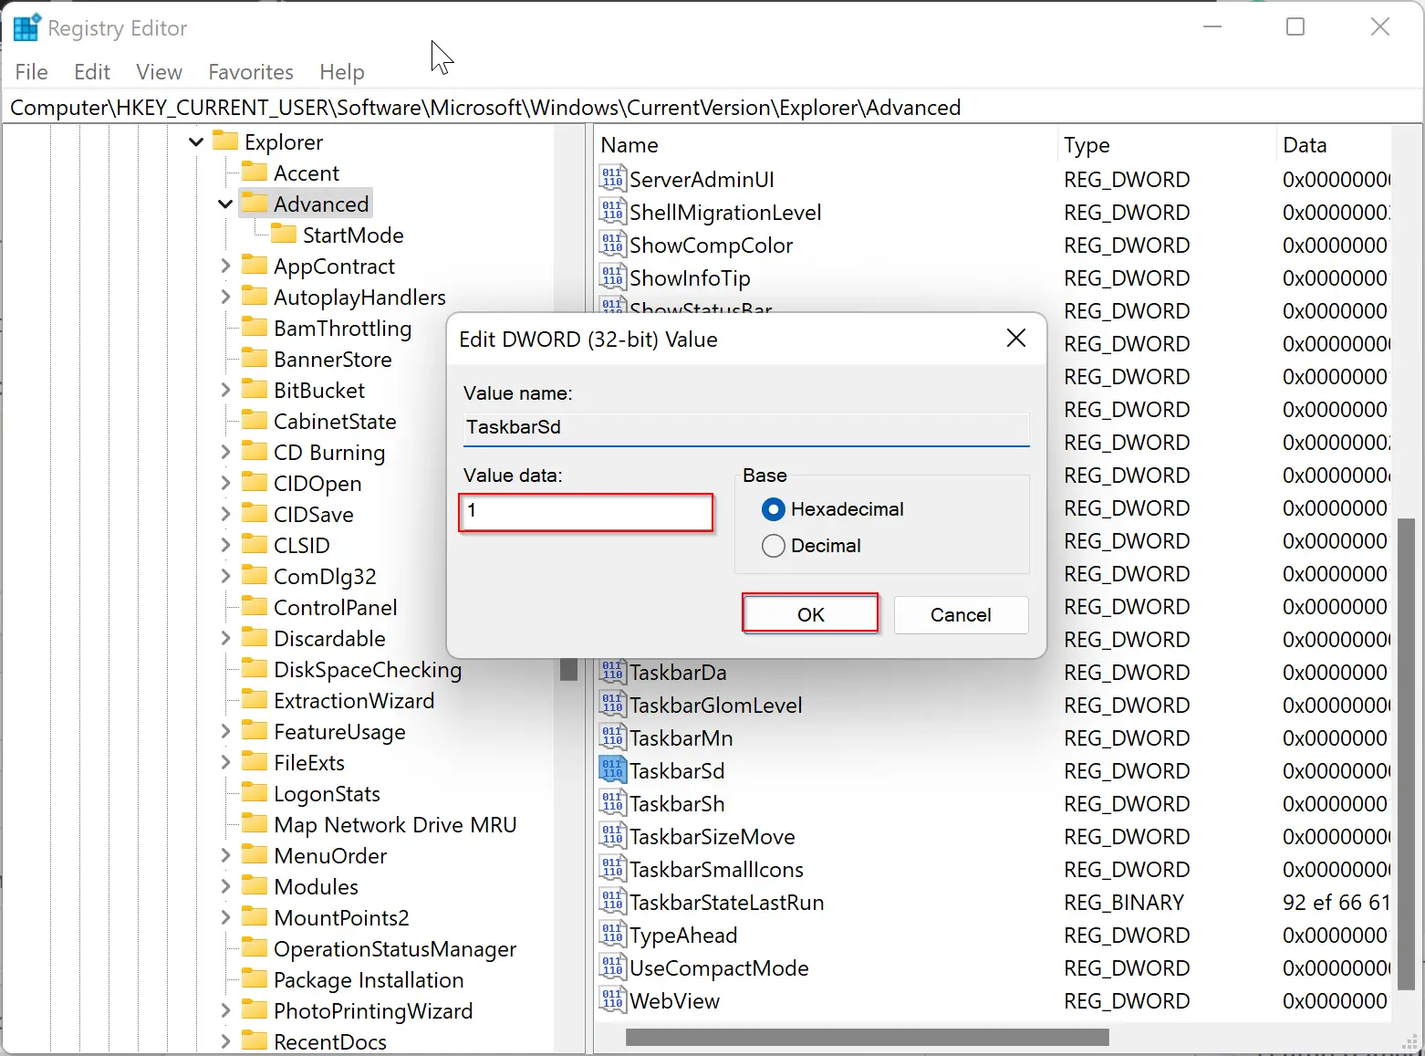Click the TaskbarSh DWORD value icon

pyautogui.click(x=612, y=803)
